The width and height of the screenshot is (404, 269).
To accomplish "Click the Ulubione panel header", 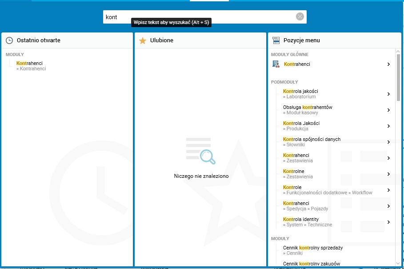I will (200, 40).
